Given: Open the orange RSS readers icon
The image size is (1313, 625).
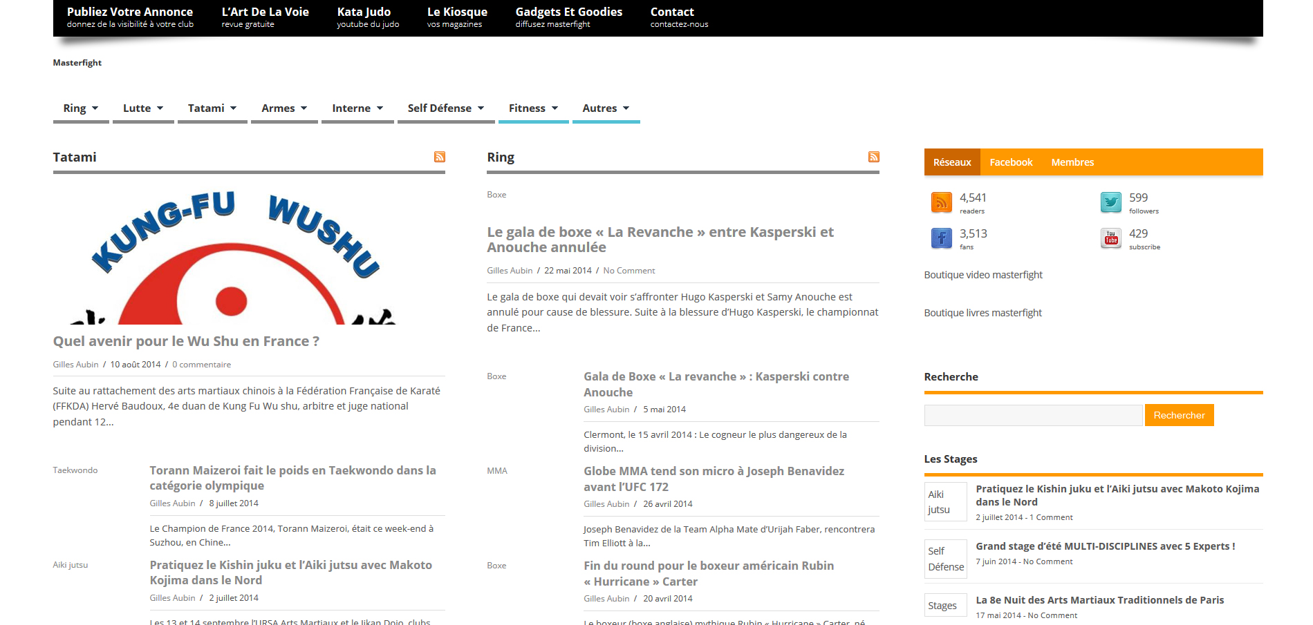Looking at the screenshot, I should pyautogui.click(x=941, y=202).
